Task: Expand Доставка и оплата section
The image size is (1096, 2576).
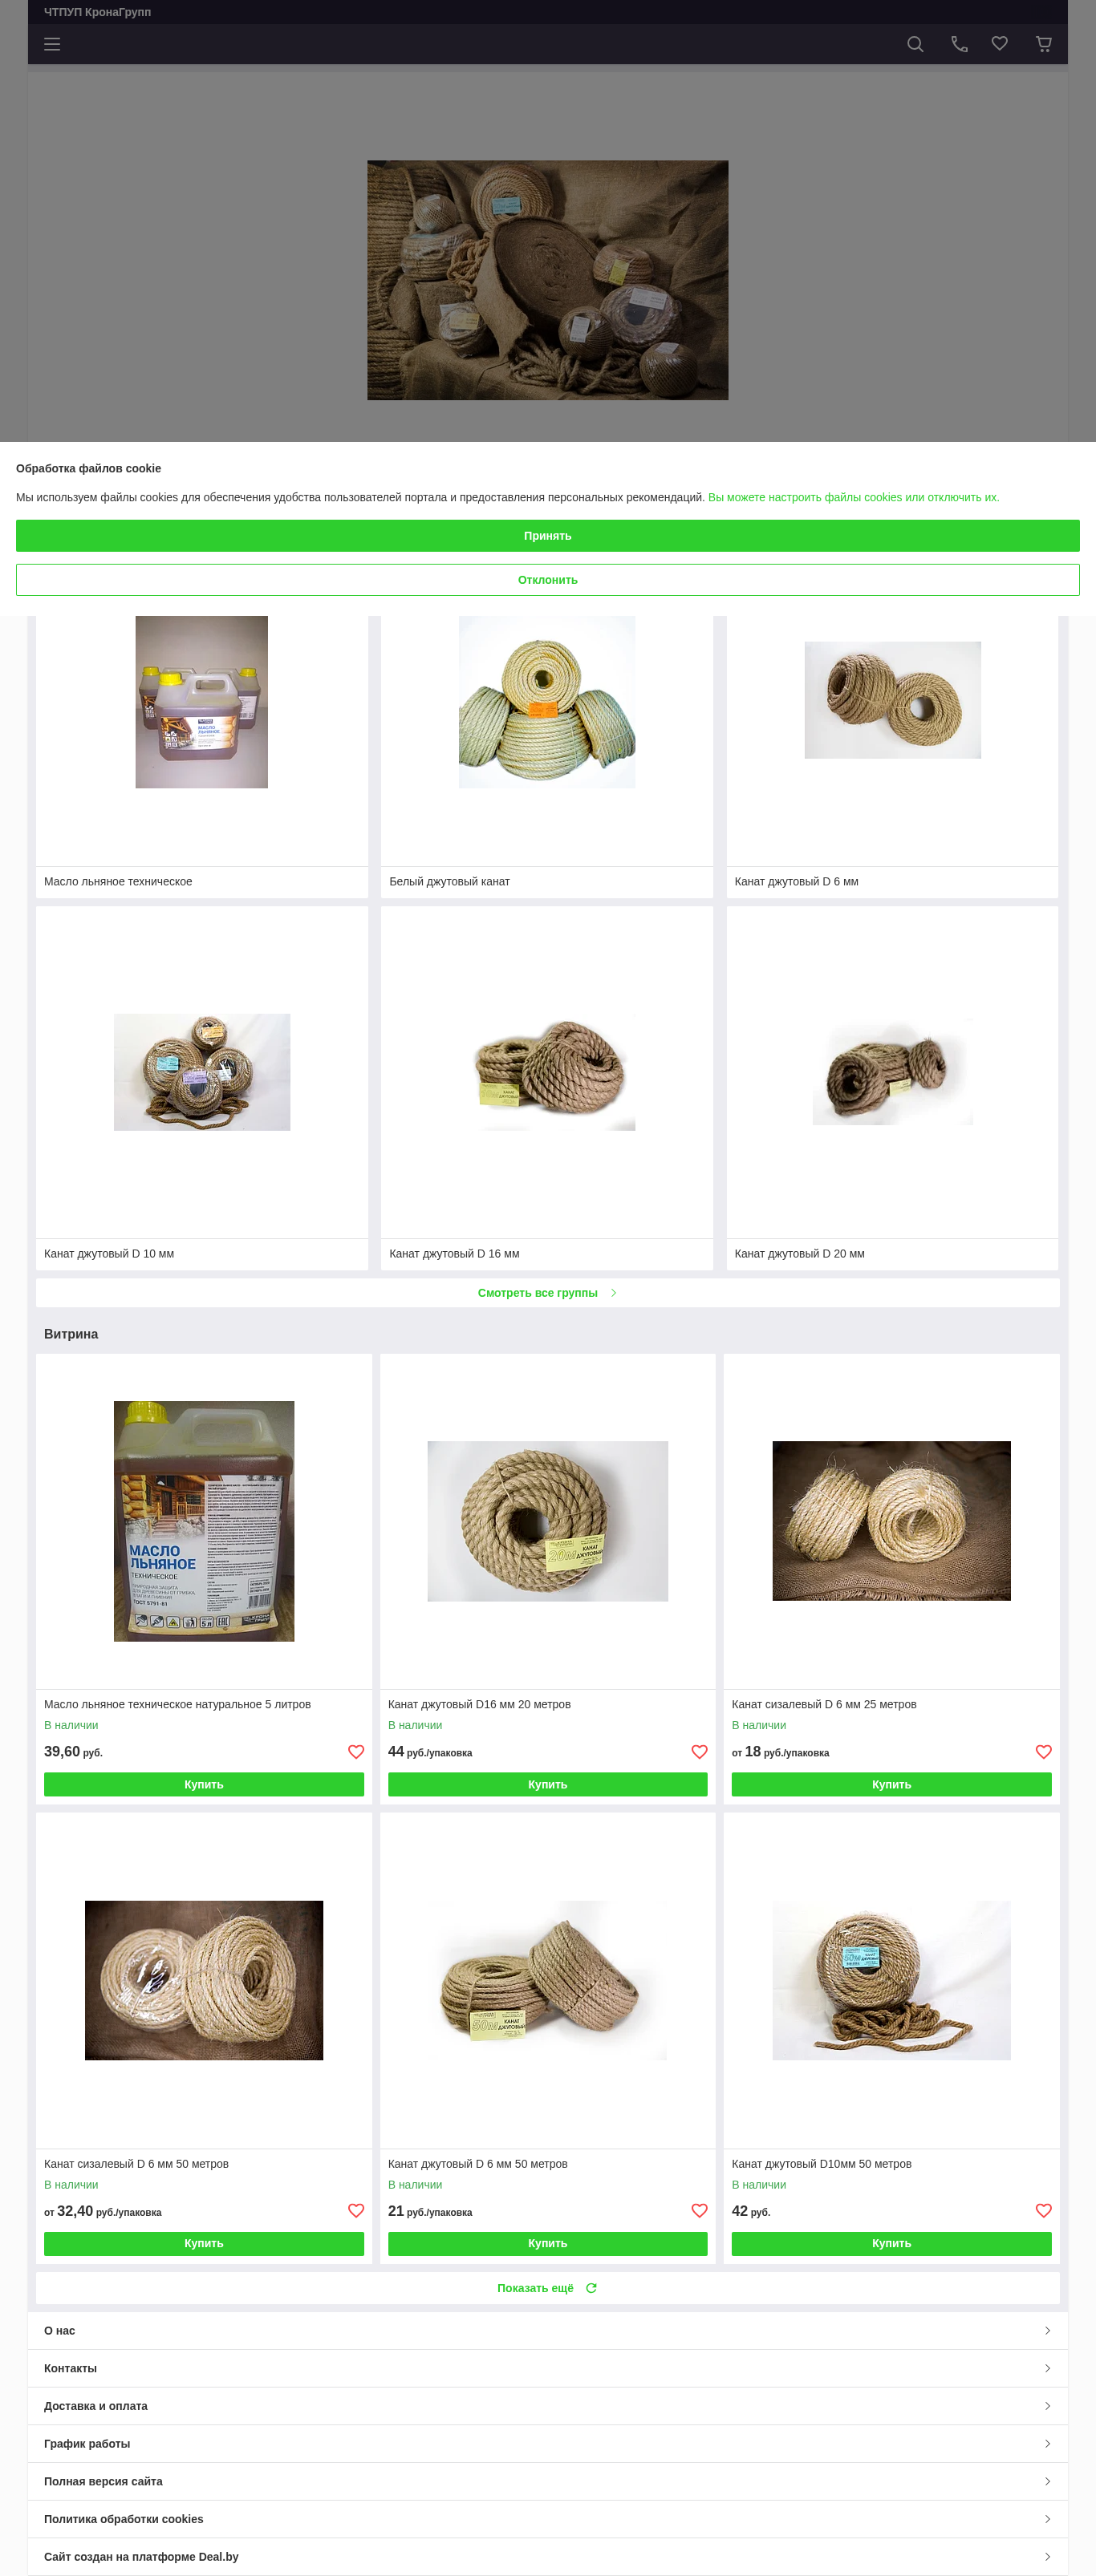Action: (x=548, y=2406)
